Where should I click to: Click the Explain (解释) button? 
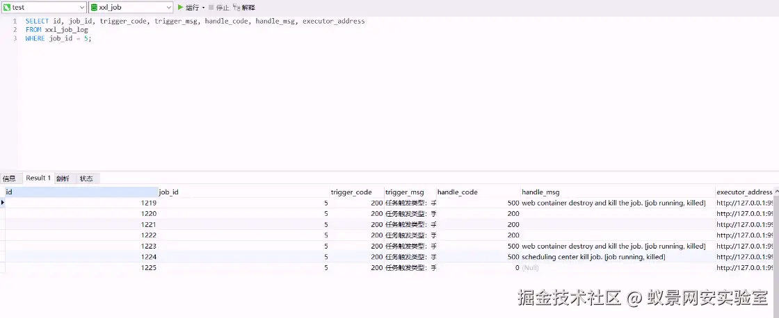244,8
